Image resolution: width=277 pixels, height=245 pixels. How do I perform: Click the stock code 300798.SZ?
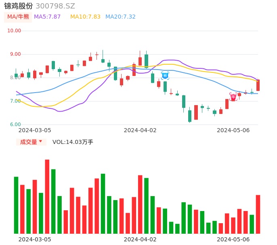coord(55,6)
